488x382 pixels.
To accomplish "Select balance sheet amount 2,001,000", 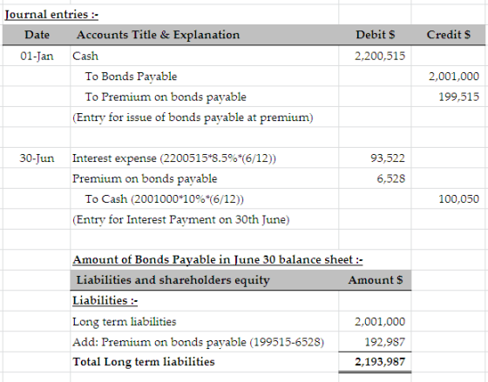I will (x=380, y=321).
